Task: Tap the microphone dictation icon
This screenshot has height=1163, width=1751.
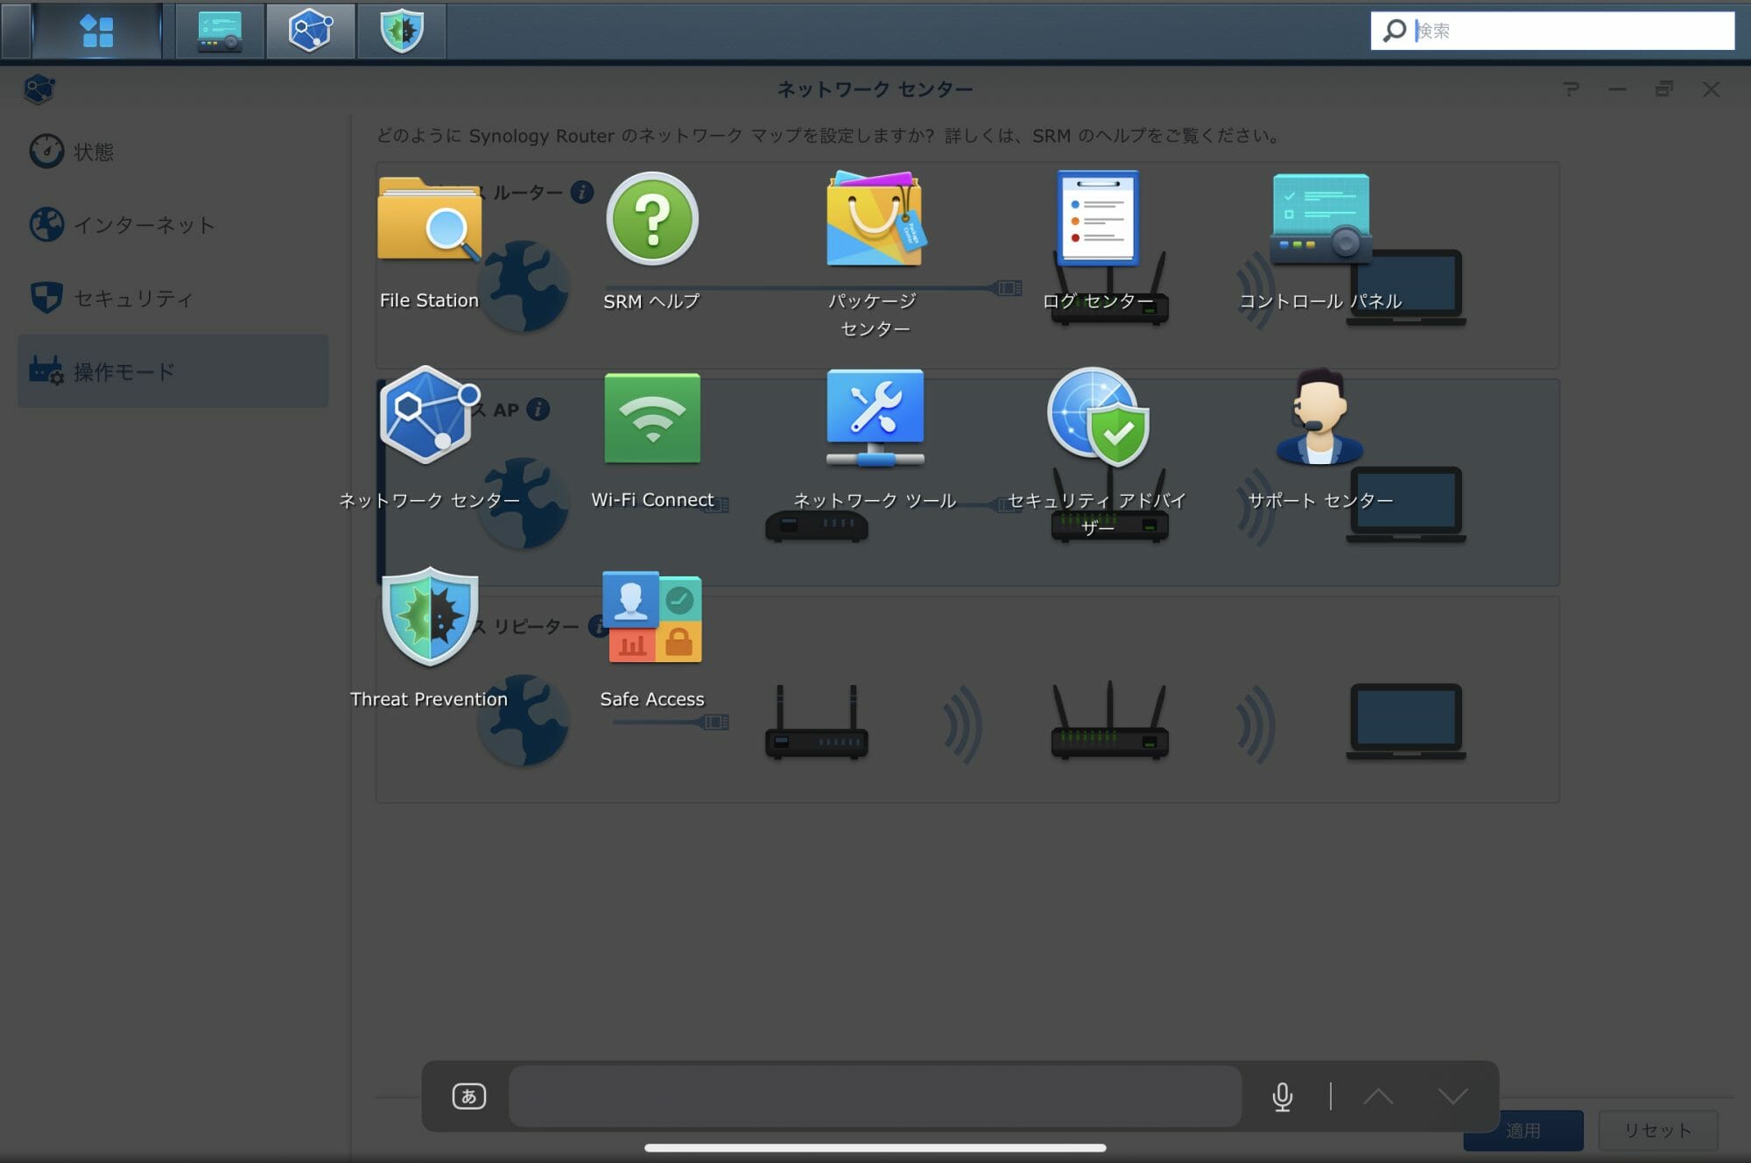Action: 1283,1096
